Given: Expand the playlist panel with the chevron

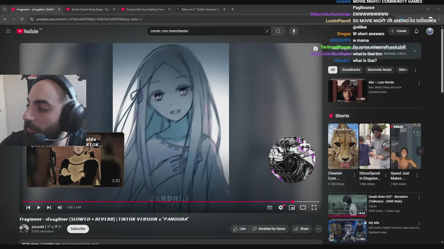Looking at the screenshot, I should (415, 51).
